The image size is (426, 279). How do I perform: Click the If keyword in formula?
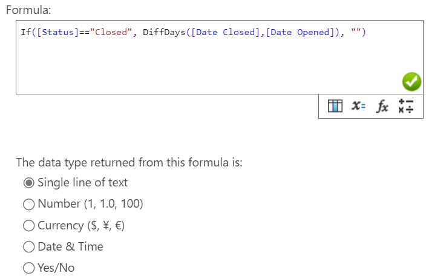click(x=26, y=32)
